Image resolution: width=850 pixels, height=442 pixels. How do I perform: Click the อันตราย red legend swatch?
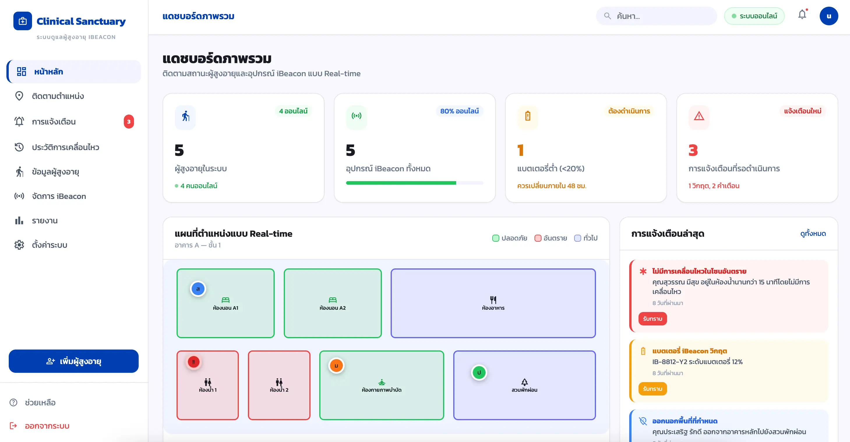[x=538, y=238]
